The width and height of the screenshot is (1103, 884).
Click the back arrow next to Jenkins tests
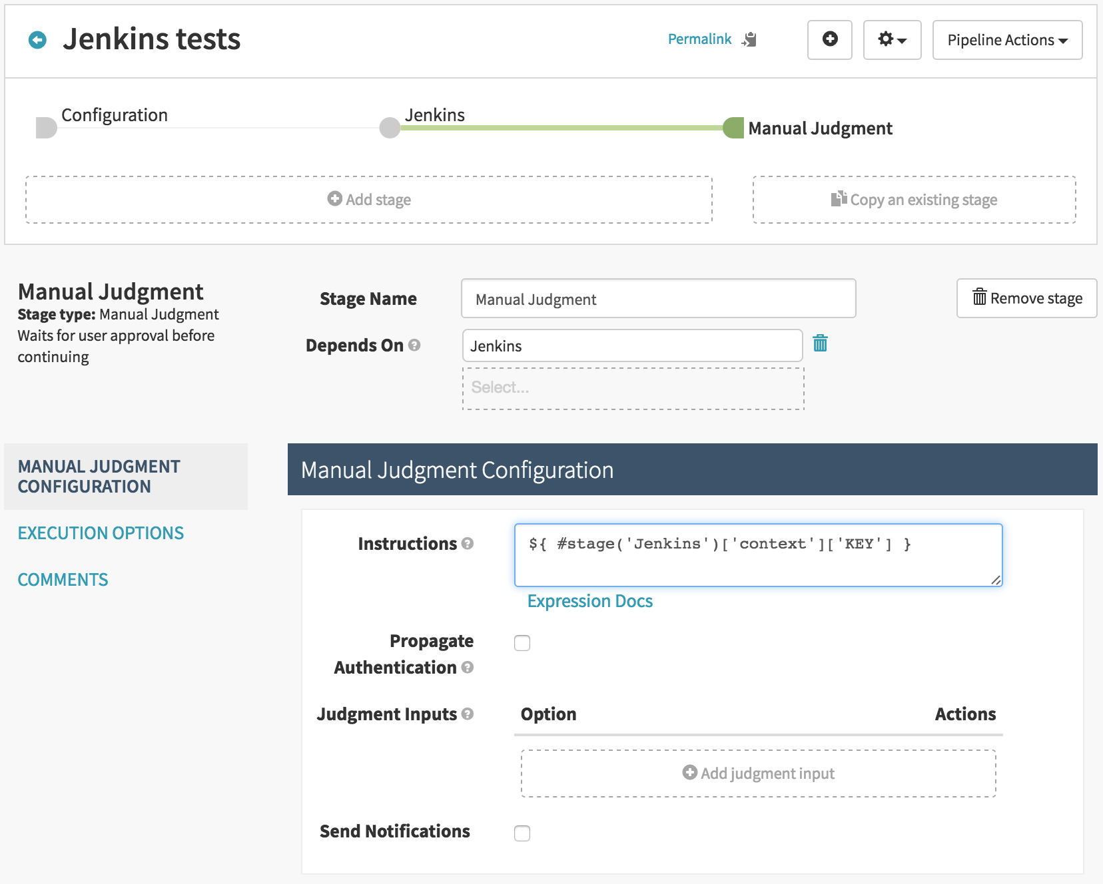(38, 40)
